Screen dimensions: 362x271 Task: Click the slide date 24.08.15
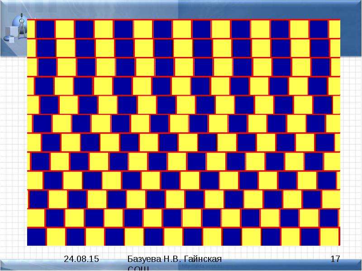81,259
